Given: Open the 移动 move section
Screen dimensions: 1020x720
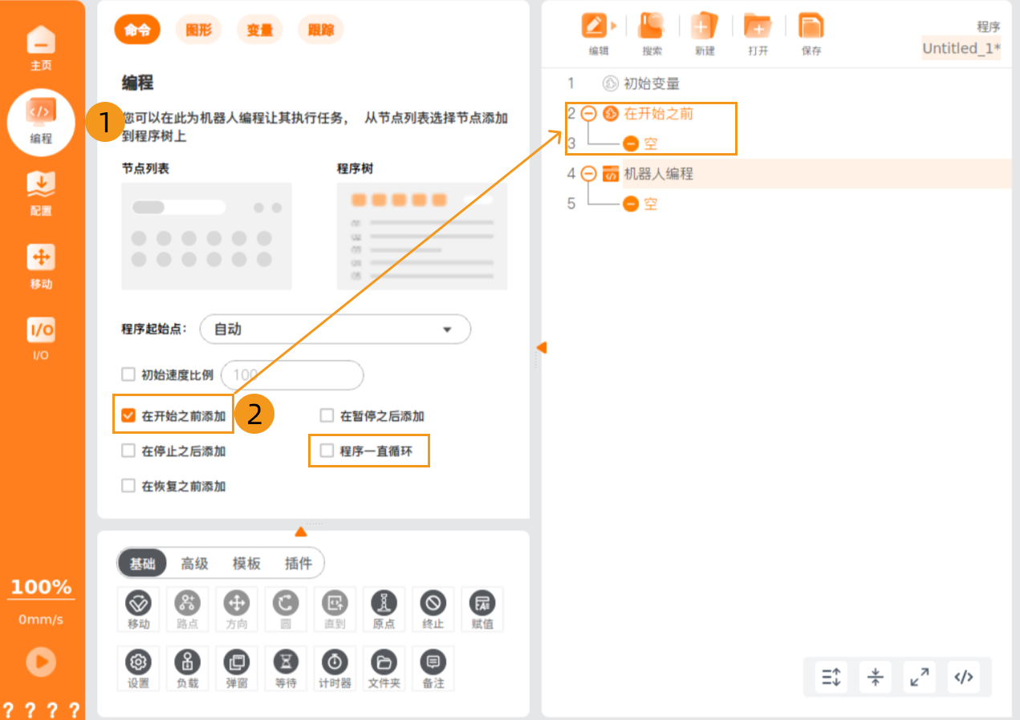Looking at the screenshot, I should [41, 267].
